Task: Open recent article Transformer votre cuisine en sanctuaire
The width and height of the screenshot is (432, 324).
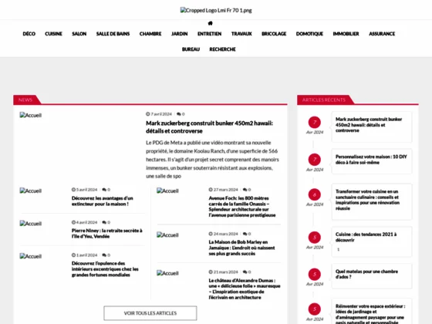Action: point(367,200)
